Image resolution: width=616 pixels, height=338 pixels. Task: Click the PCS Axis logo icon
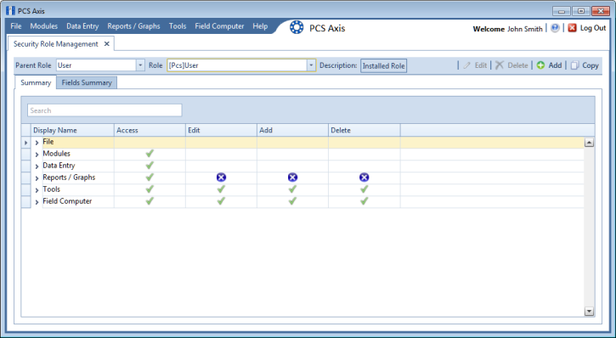(297, 27)
